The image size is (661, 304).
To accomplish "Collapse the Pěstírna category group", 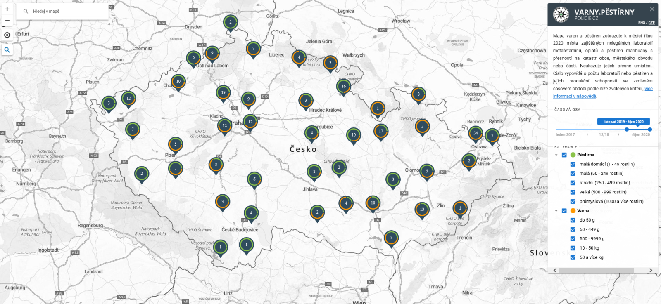I will pyautogui.click(x=556, y=155).
